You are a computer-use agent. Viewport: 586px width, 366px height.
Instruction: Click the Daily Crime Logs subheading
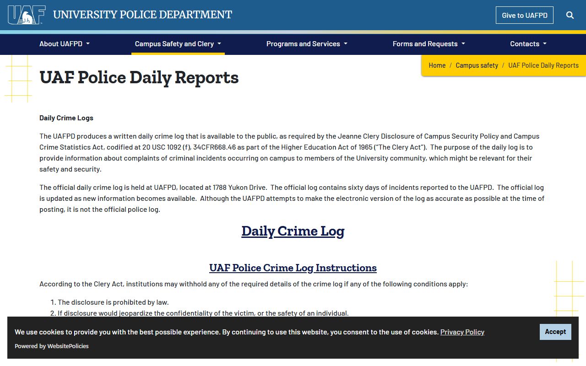click(x=66, y=118)
